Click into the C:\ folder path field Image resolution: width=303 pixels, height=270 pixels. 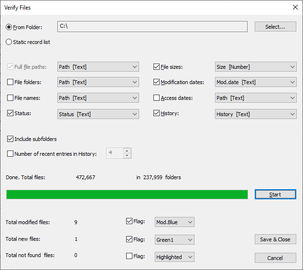(152, 27)
